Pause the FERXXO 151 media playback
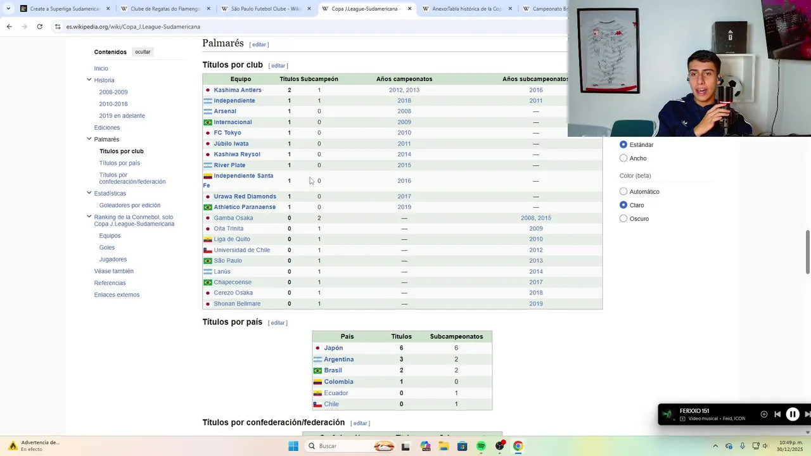The height and width of the screenshot is (456, 811). click(792, 414)
